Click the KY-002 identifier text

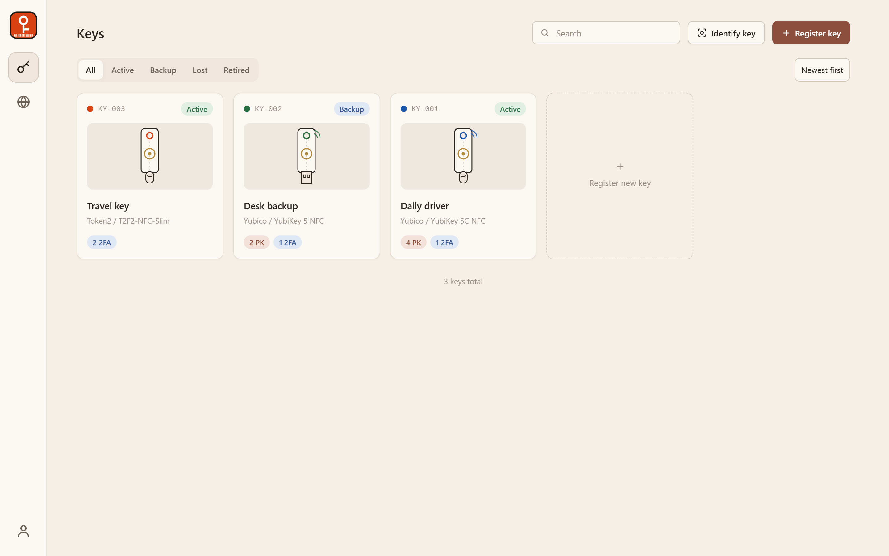click(x=268, y=109)
